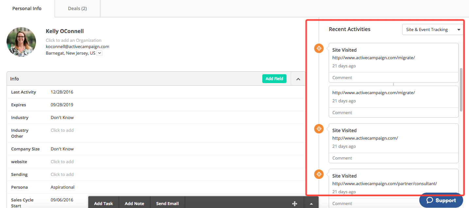
Task: Click to add a Sending value
Action: [62, 174]
